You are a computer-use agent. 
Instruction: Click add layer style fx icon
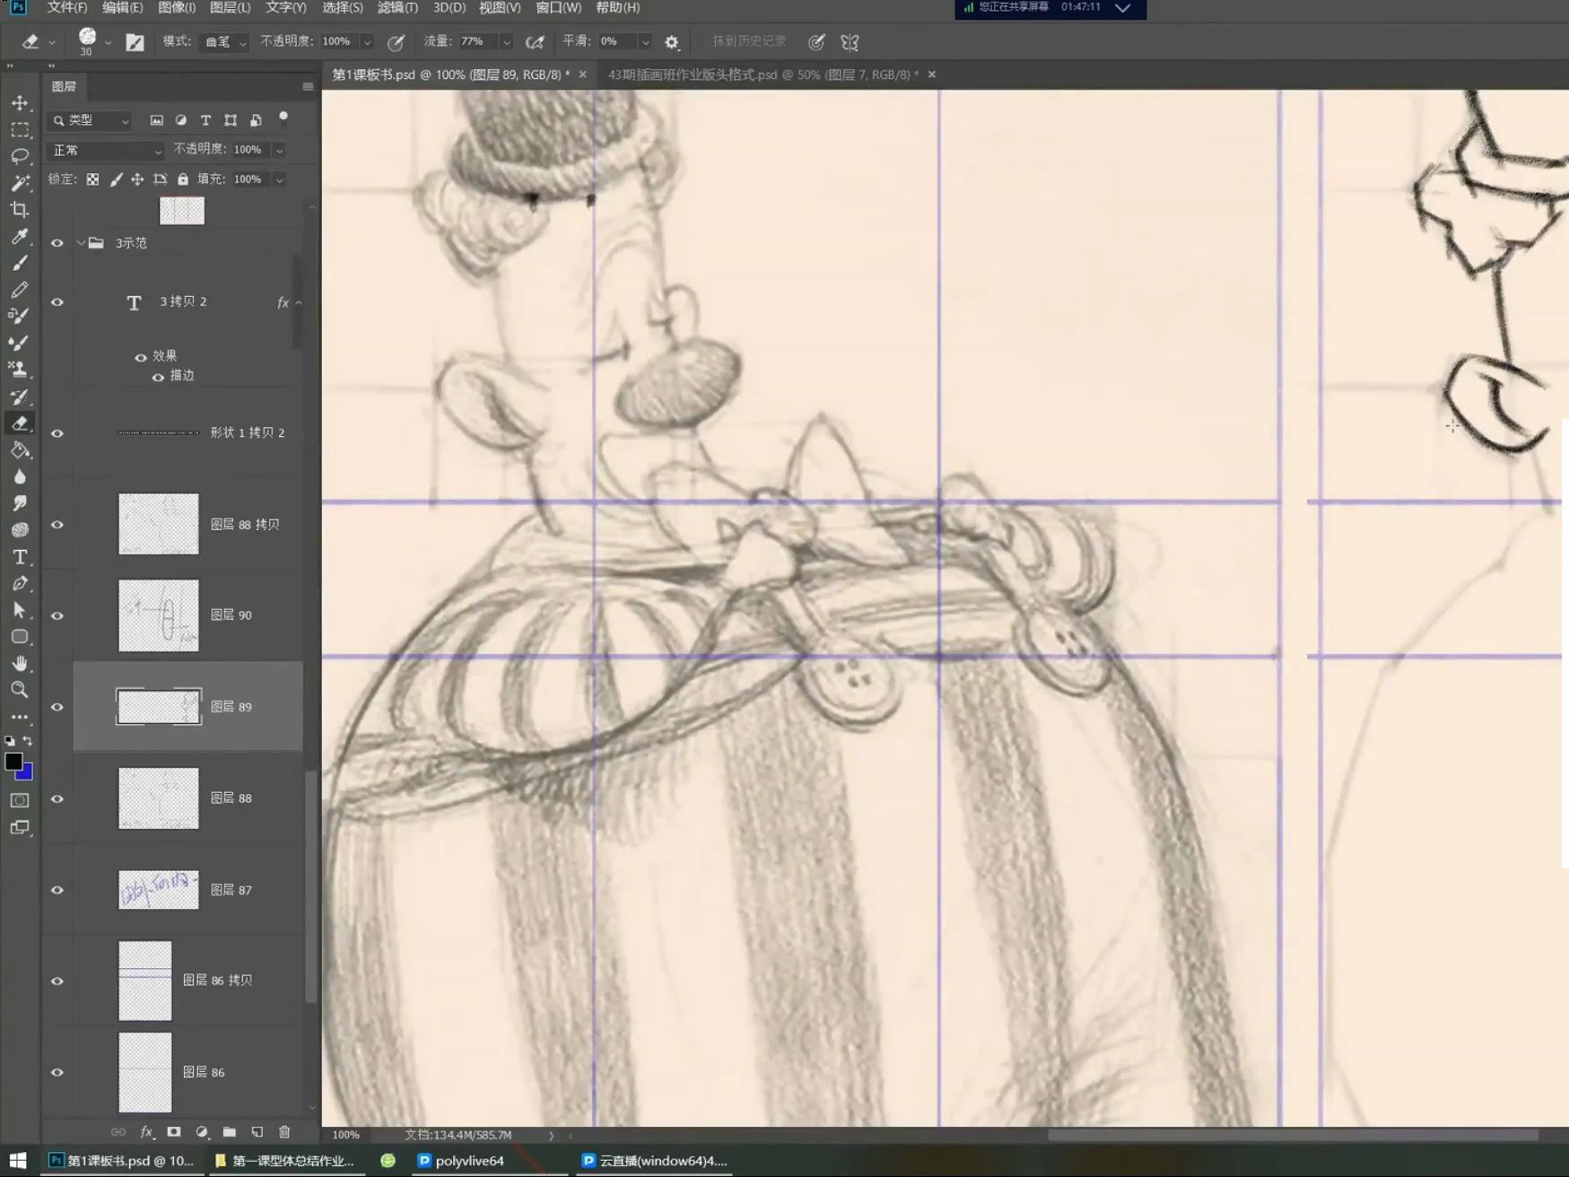pyautogui.click(x=147, y=1132)
